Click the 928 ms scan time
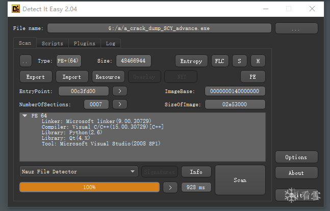Viewport: 330px width, 211px height. pos(196,187)
